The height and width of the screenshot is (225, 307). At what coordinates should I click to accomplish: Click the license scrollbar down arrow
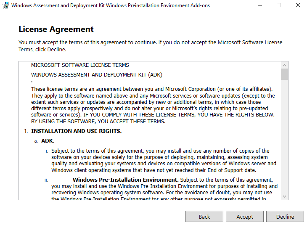[x=285, y=196]
